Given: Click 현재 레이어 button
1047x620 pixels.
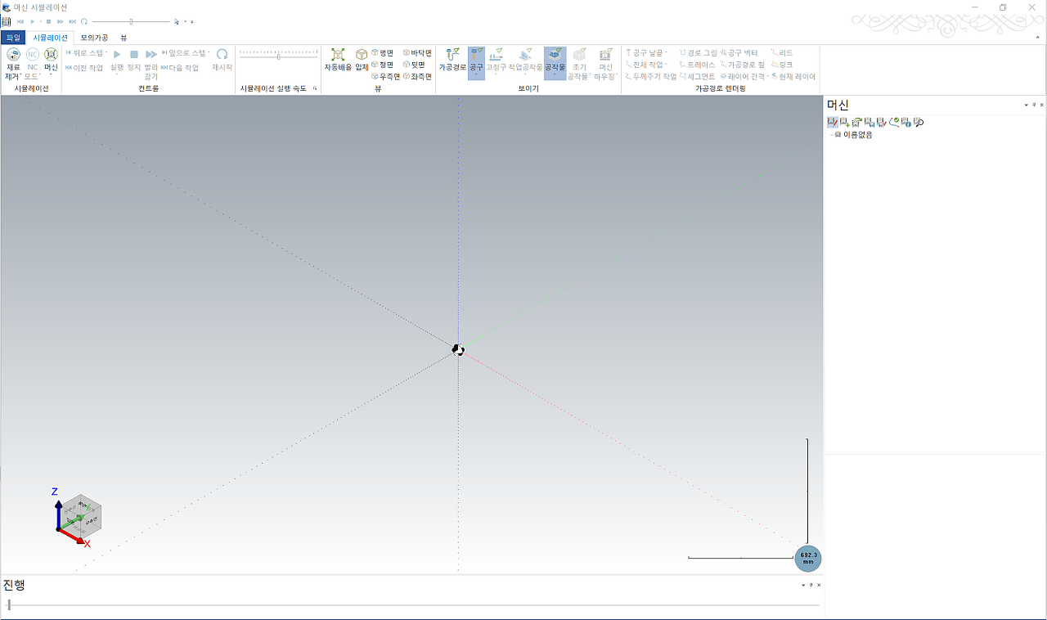Looking at the screenshot, I should [793, 76].
